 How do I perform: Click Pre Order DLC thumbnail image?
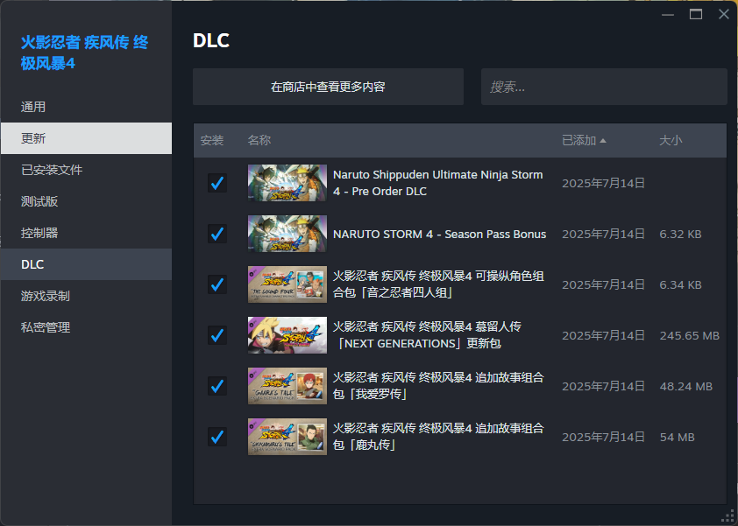pos(287,183)
